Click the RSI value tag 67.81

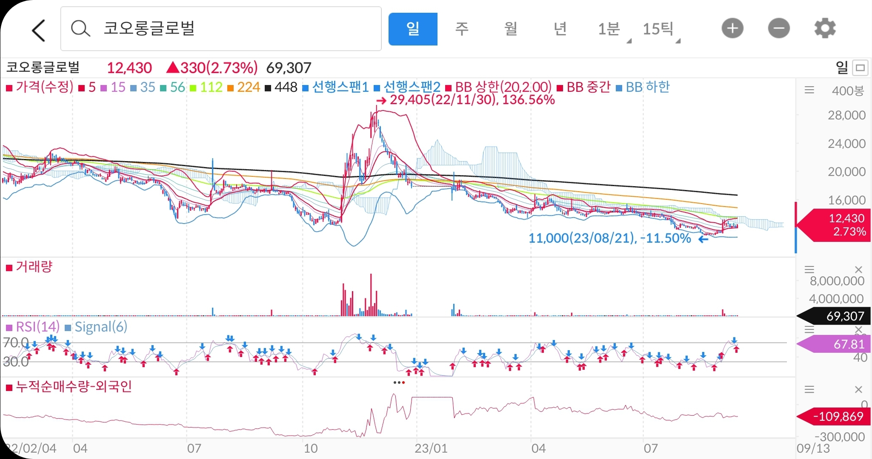click(x=833, y=344)
